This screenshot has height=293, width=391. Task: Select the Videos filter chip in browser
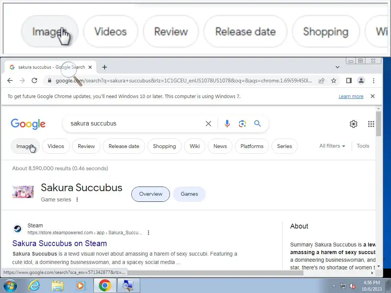(x=56, y=146)
